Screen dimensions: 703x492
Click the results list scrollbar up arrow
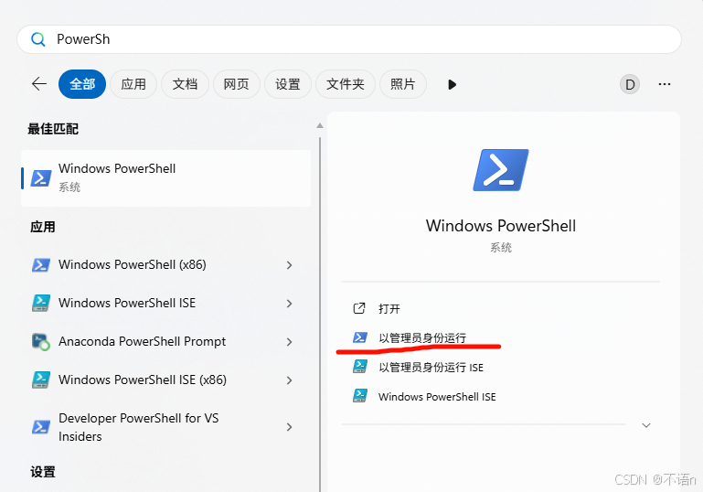(x=320, y=125)
